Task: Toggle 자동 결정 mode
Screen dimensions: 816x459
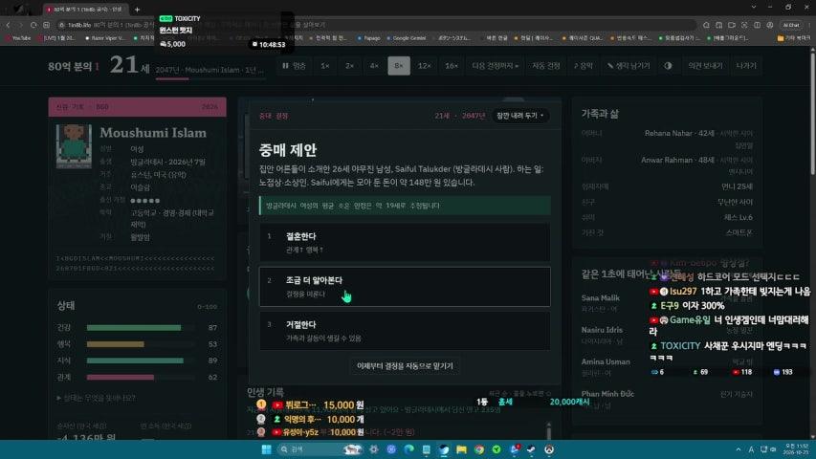Action: 546,66
